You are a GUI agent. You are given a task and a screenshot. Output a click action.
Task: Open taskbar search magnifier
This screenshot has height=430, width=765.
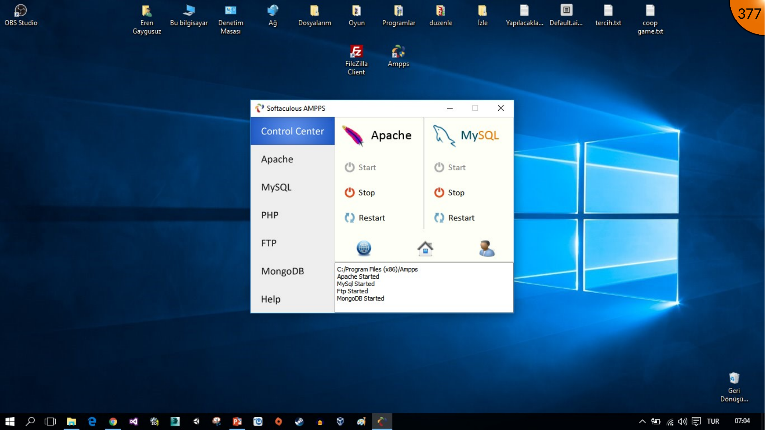[x=30, y=421]
